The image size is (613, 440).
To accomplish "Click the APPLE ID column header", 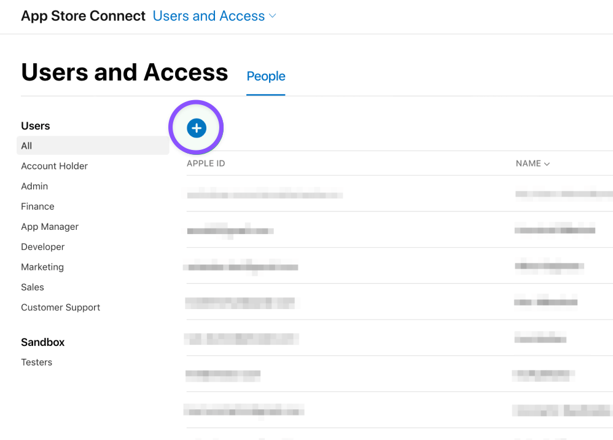I will click(x=206, y=163).
